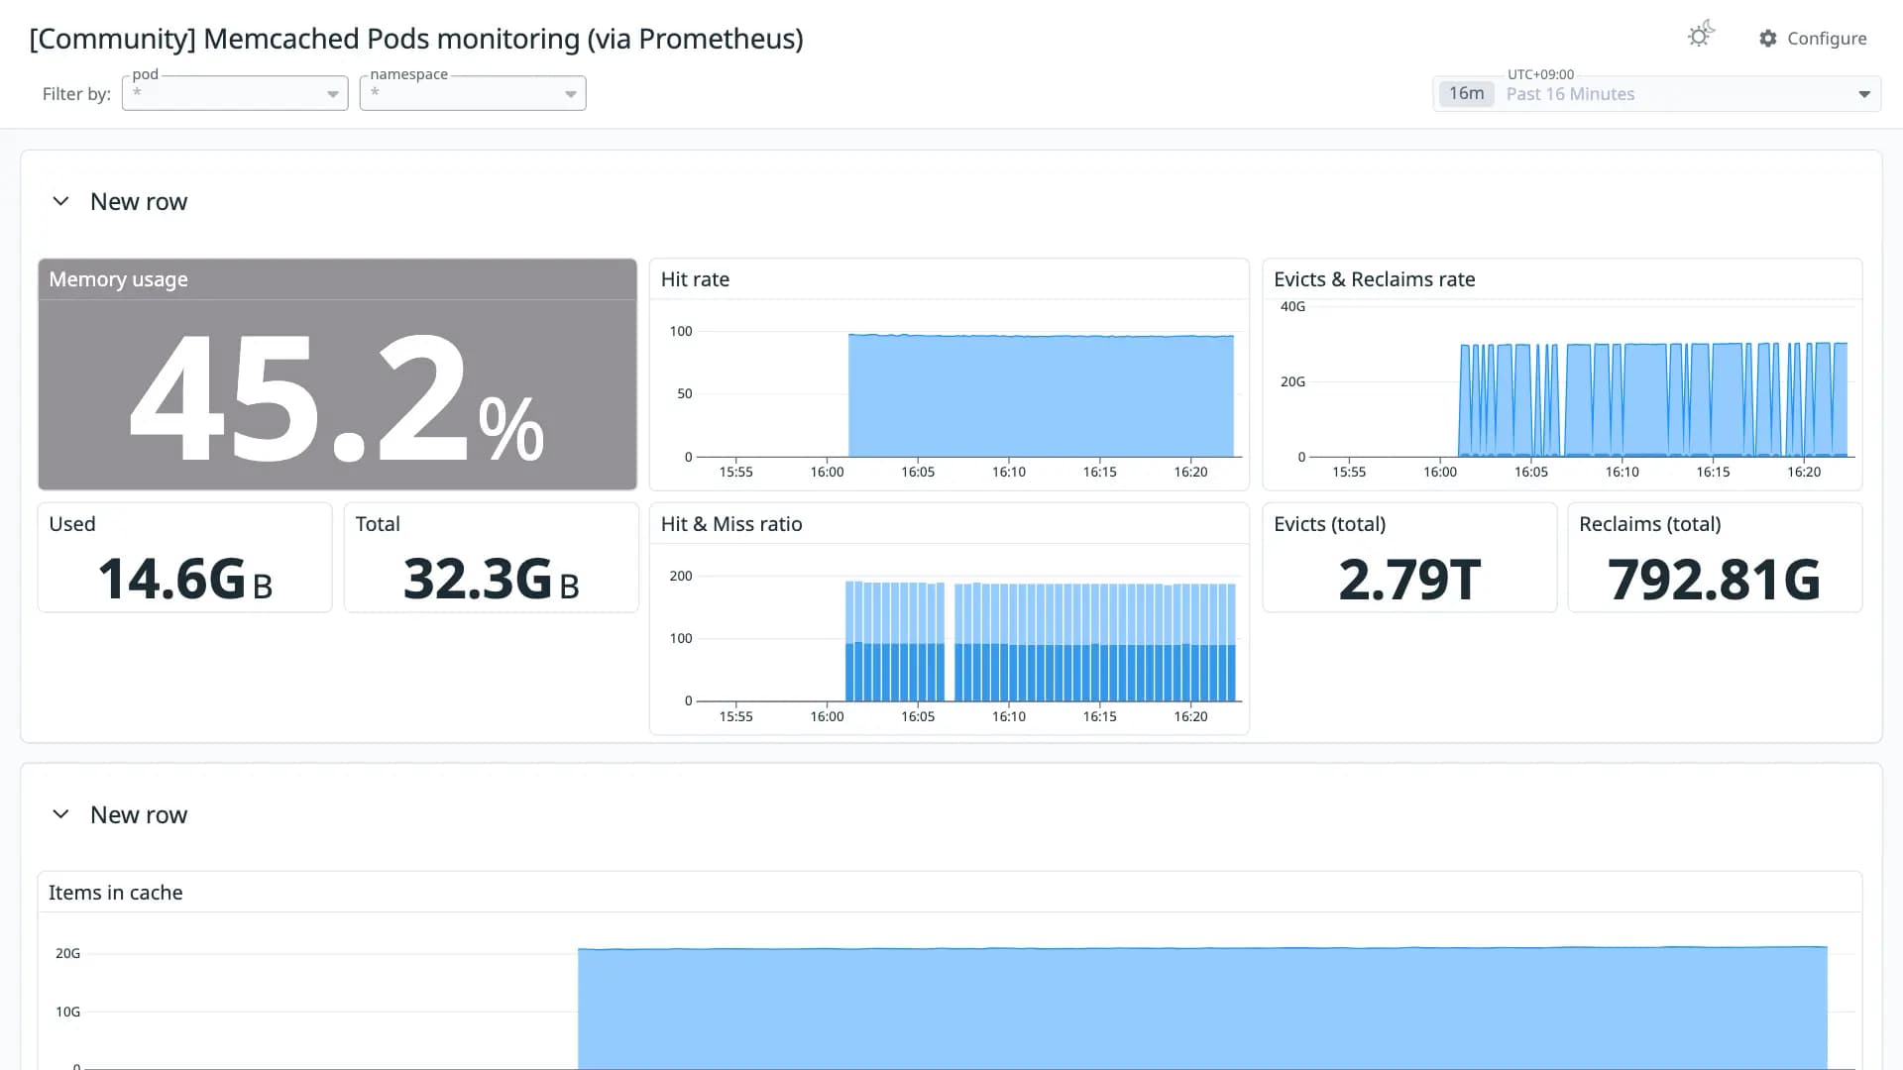Collapse the second New row section
The image size is (1903, 1070).
(60, 814)
